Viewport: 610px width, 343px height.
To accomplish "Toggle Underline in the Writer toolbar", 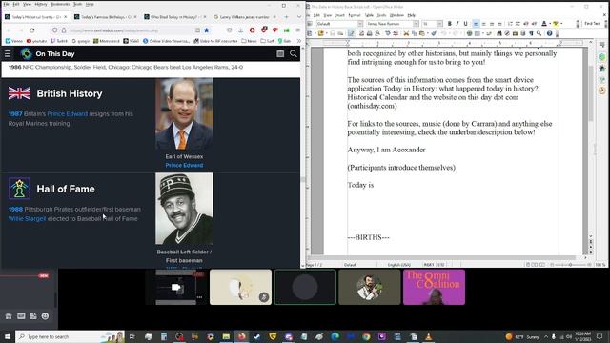I will pos(465,24).
